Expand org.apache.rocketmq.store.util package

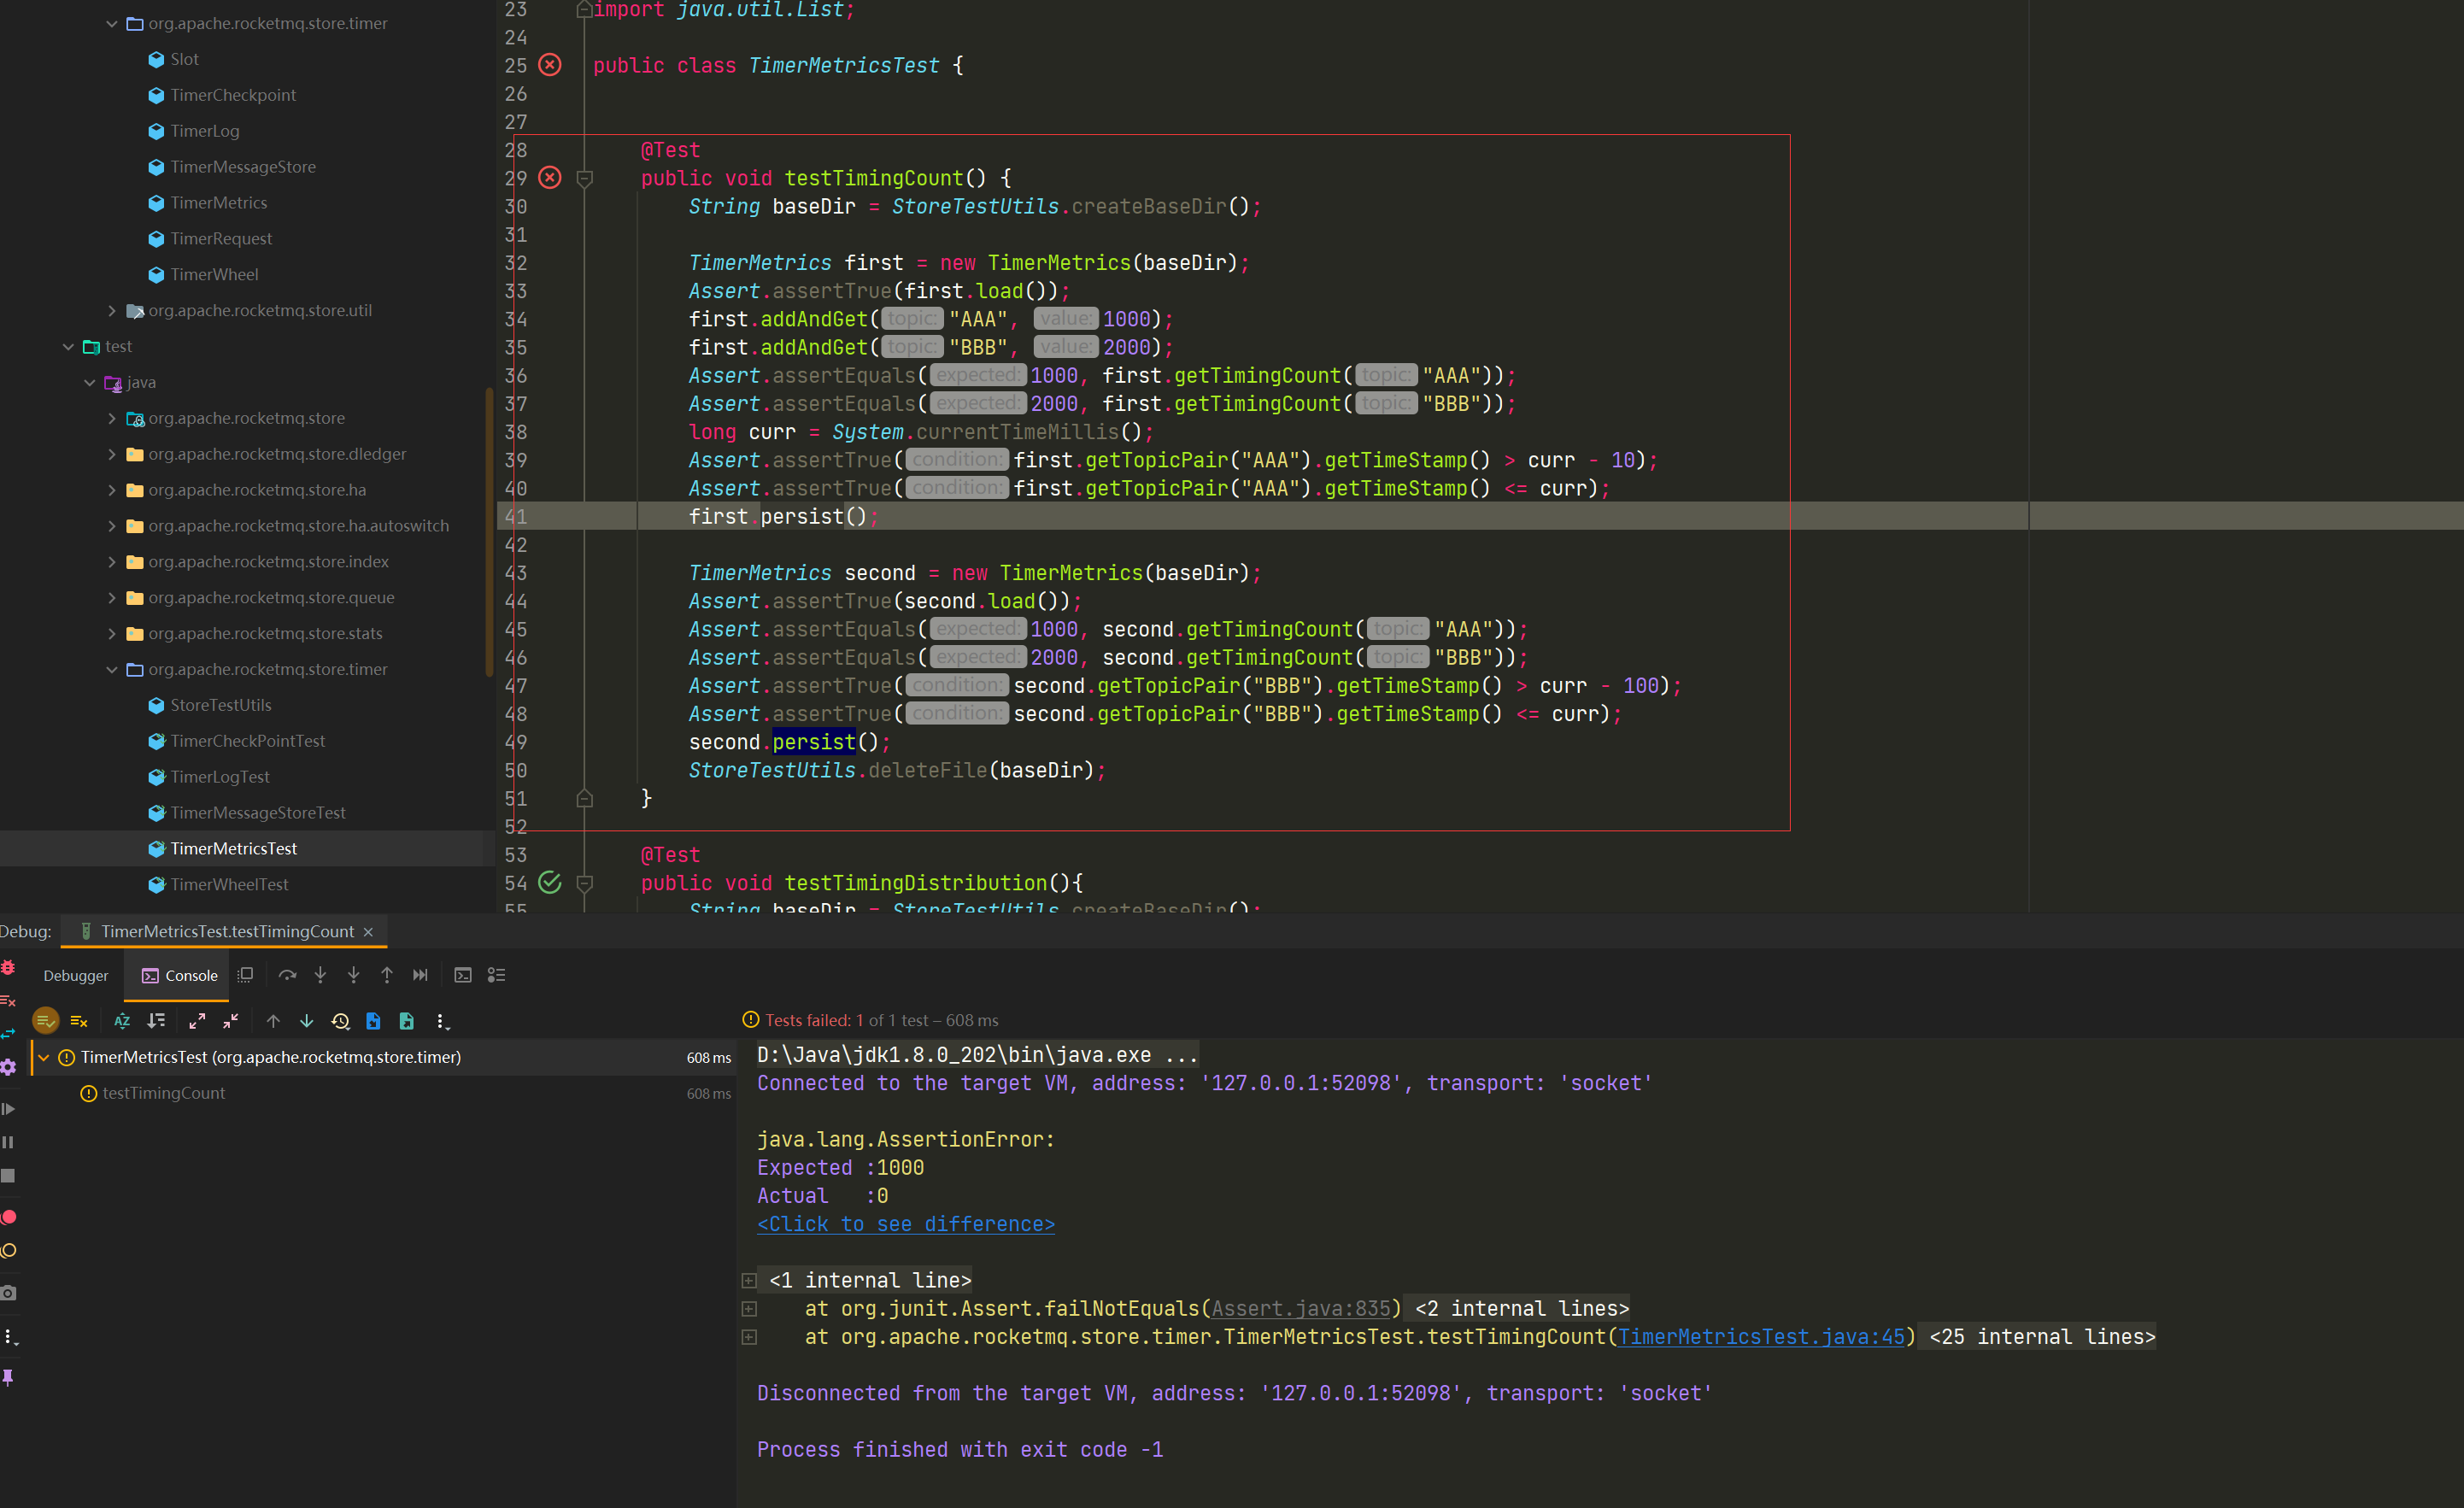coord(112,311)
